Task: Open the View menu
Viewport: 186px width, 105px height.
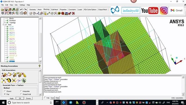Action: 11,5
